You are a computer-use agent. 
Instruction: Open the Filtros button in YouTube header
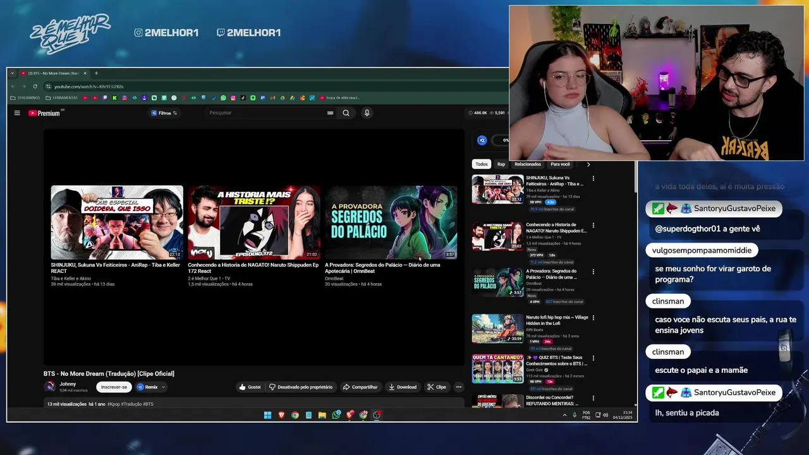click(164, 113)
